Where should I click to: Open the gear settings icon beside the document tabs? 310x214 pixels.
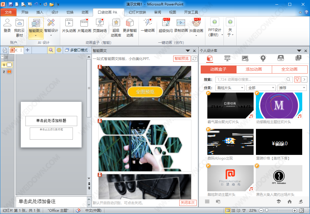tap(59, 50)
